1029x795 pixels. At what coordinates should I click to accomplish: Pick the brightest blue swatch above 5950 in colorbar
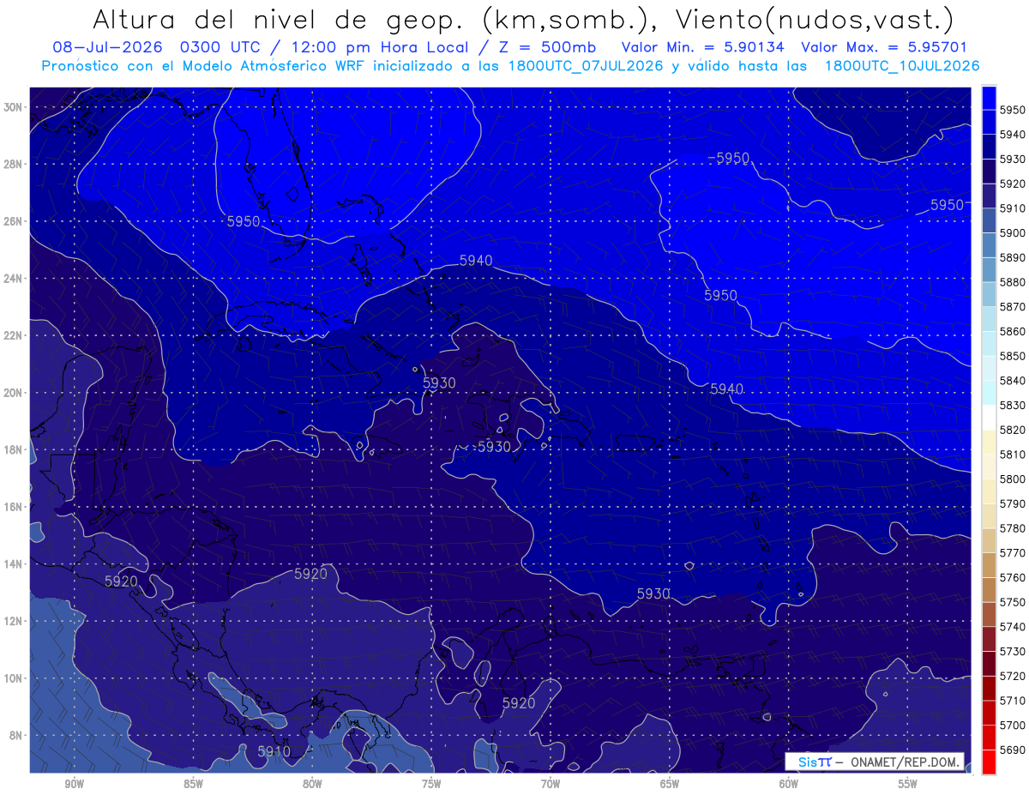[989, 97]
